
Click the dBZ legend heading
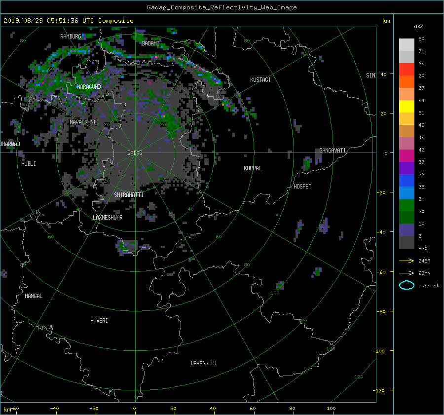pyautogui.click(x=418, y=27)
